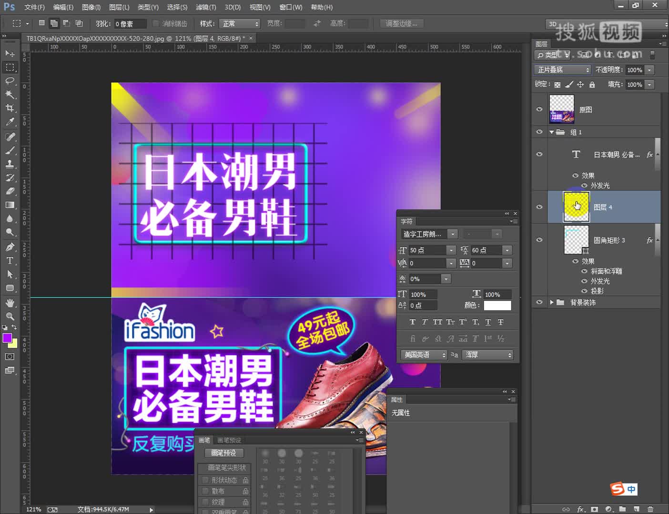Expand the 背景装饰 group
Viewport: 669px width, 514px height.
pyautogui.click(x=551, y=302)
